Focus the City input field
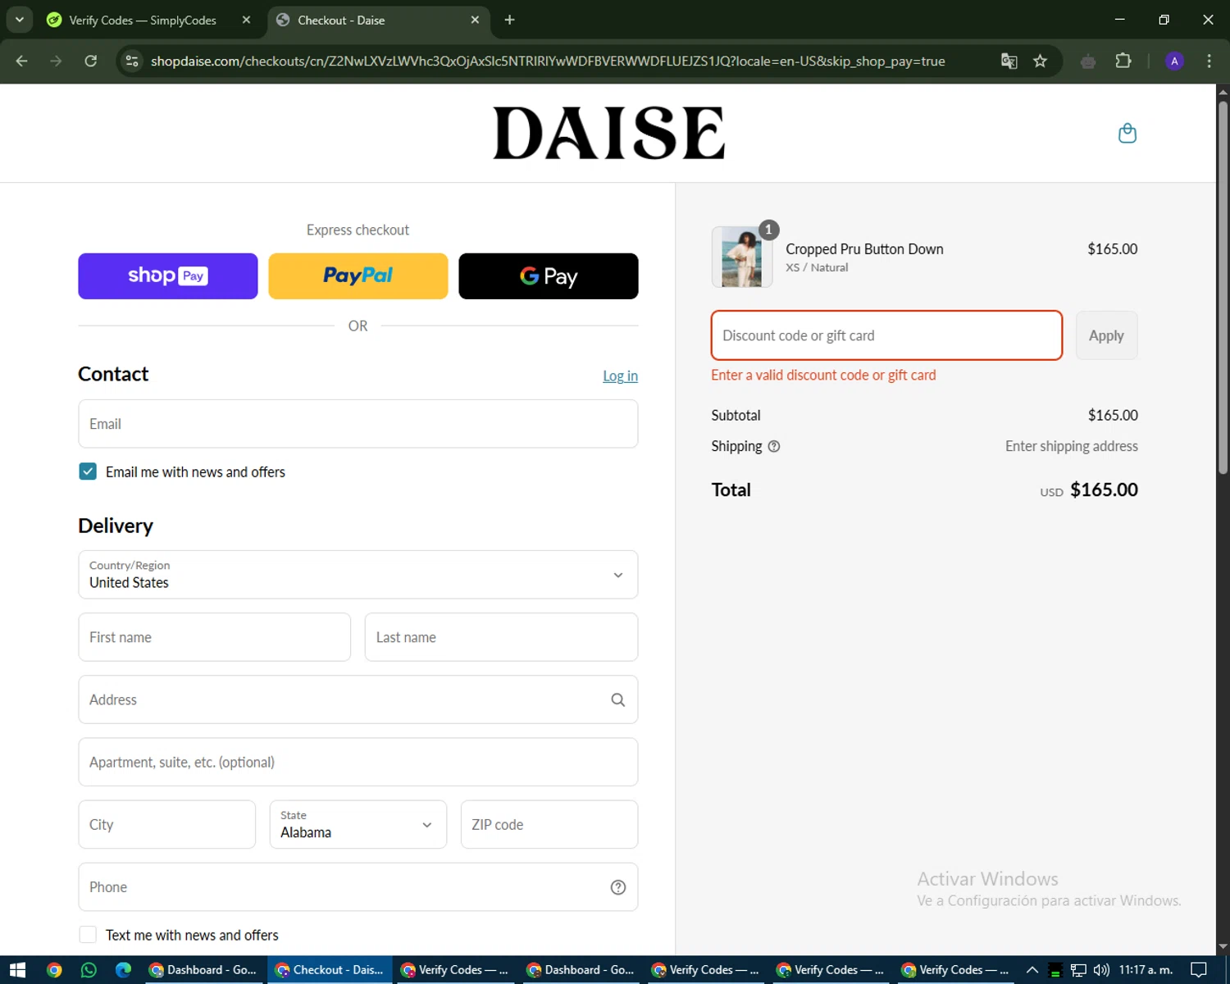This screenshot has width=1230, height=984. (167, 824)
